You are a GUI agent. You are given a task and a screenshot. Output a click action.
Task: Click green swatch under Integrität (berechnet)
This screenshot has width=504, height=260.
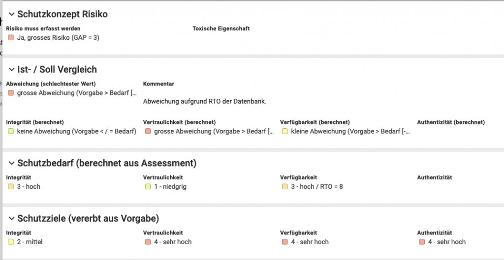pyautogui.click(x=11, y=131)
